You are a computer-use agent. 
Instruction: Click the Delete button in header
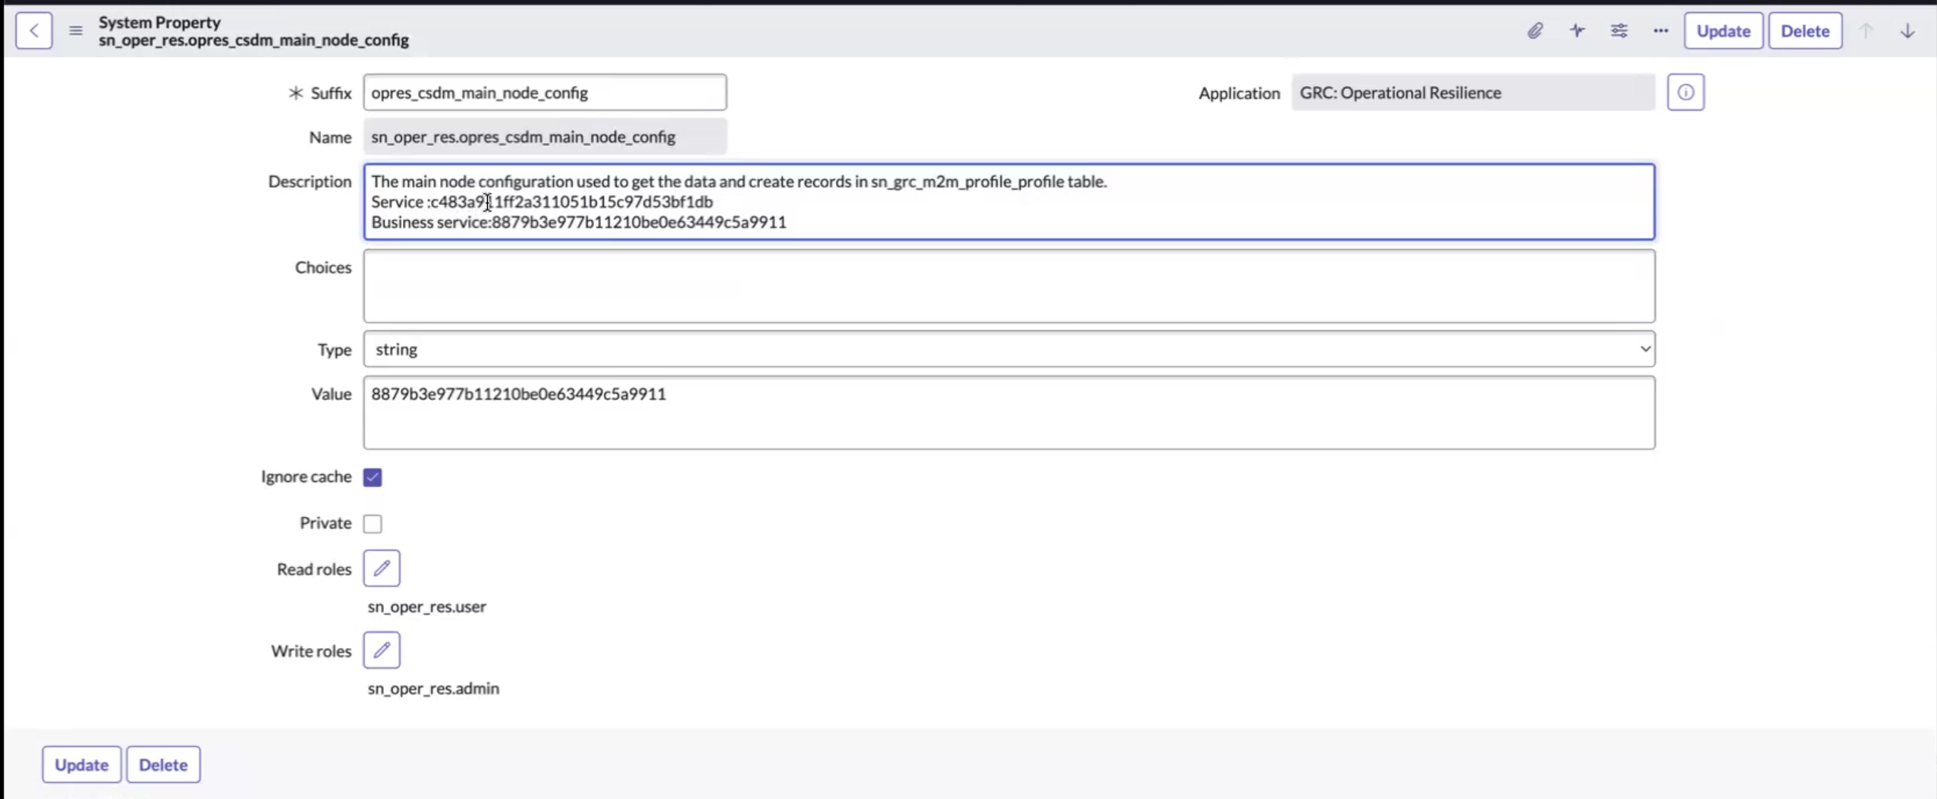[1805, 31]
